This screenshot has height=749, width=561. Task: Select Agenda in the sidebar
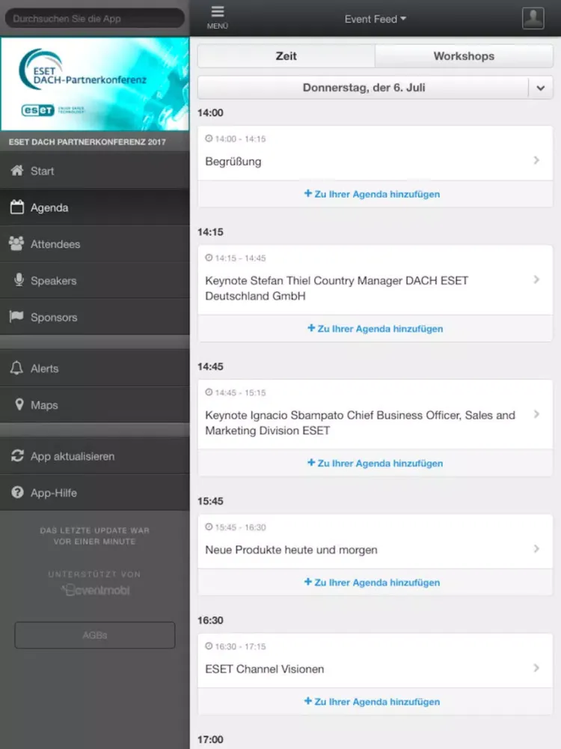click(94, 207)
